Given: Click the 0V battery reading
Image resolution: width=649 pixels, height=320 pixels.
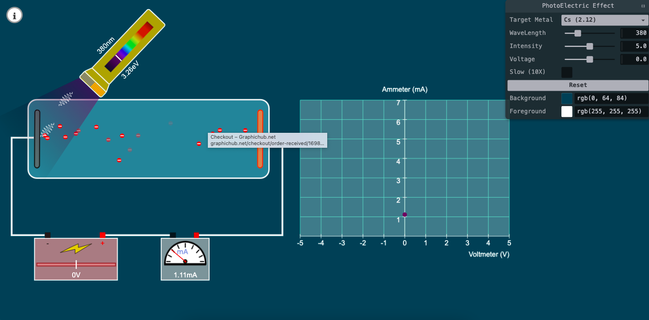Looking at the screenshot, I should coord(76,275).
